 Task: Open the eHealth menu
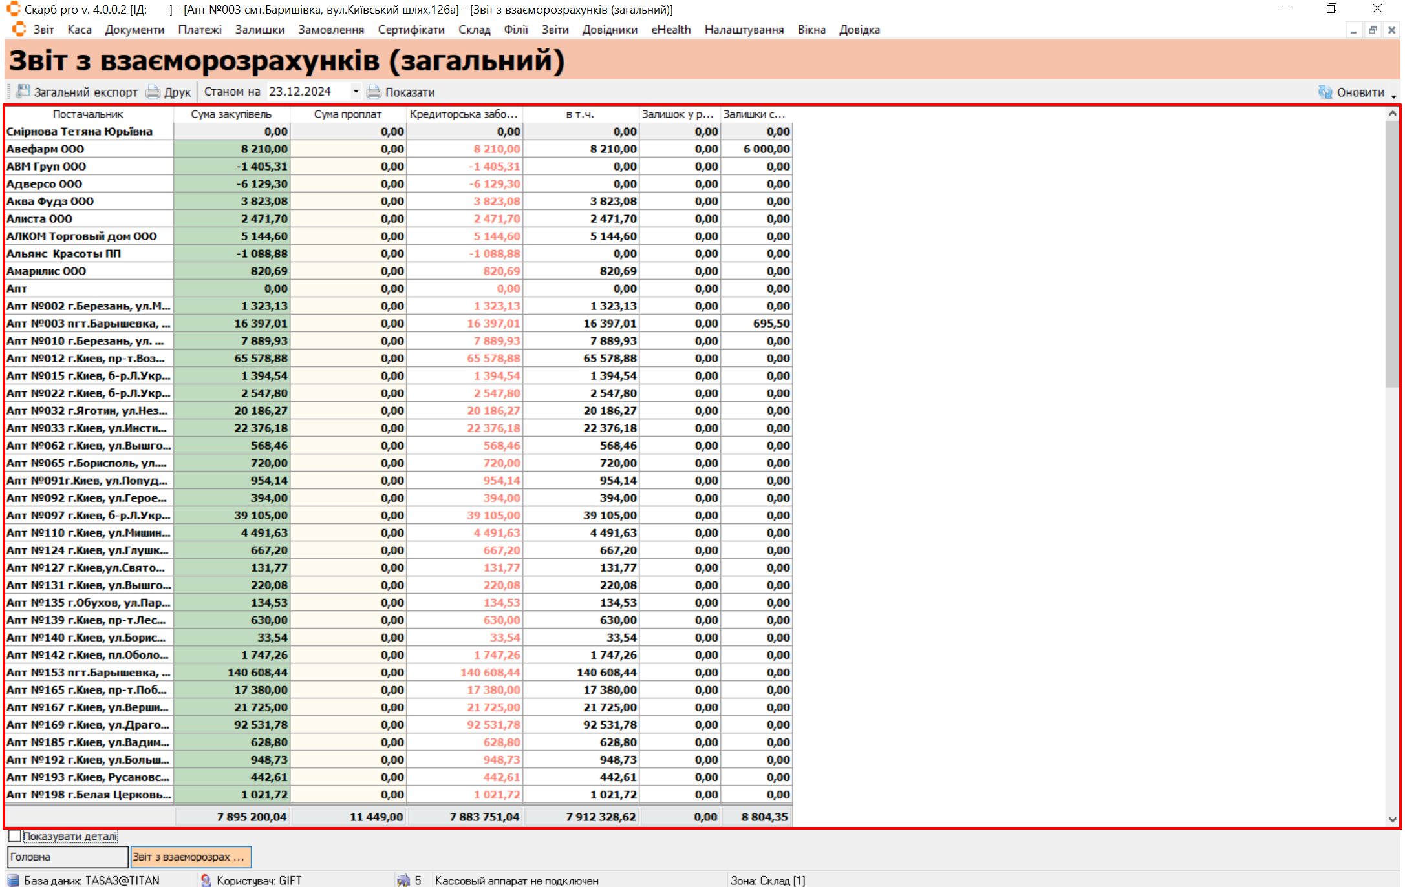tap(670, 30)
